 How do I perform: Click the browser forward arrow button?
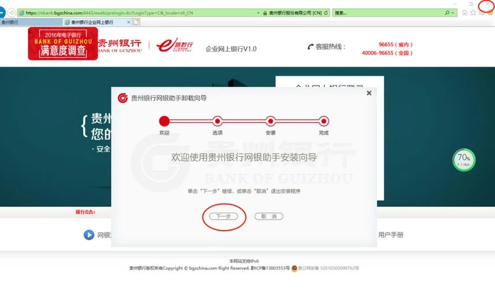[12, 13]
